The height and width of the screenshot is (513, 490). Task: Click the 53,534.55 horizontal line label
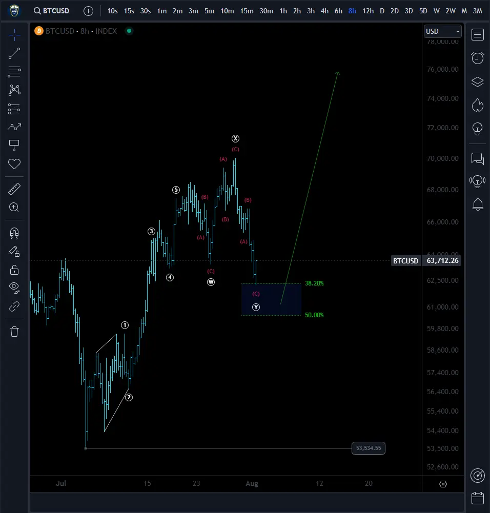(369, 448)
